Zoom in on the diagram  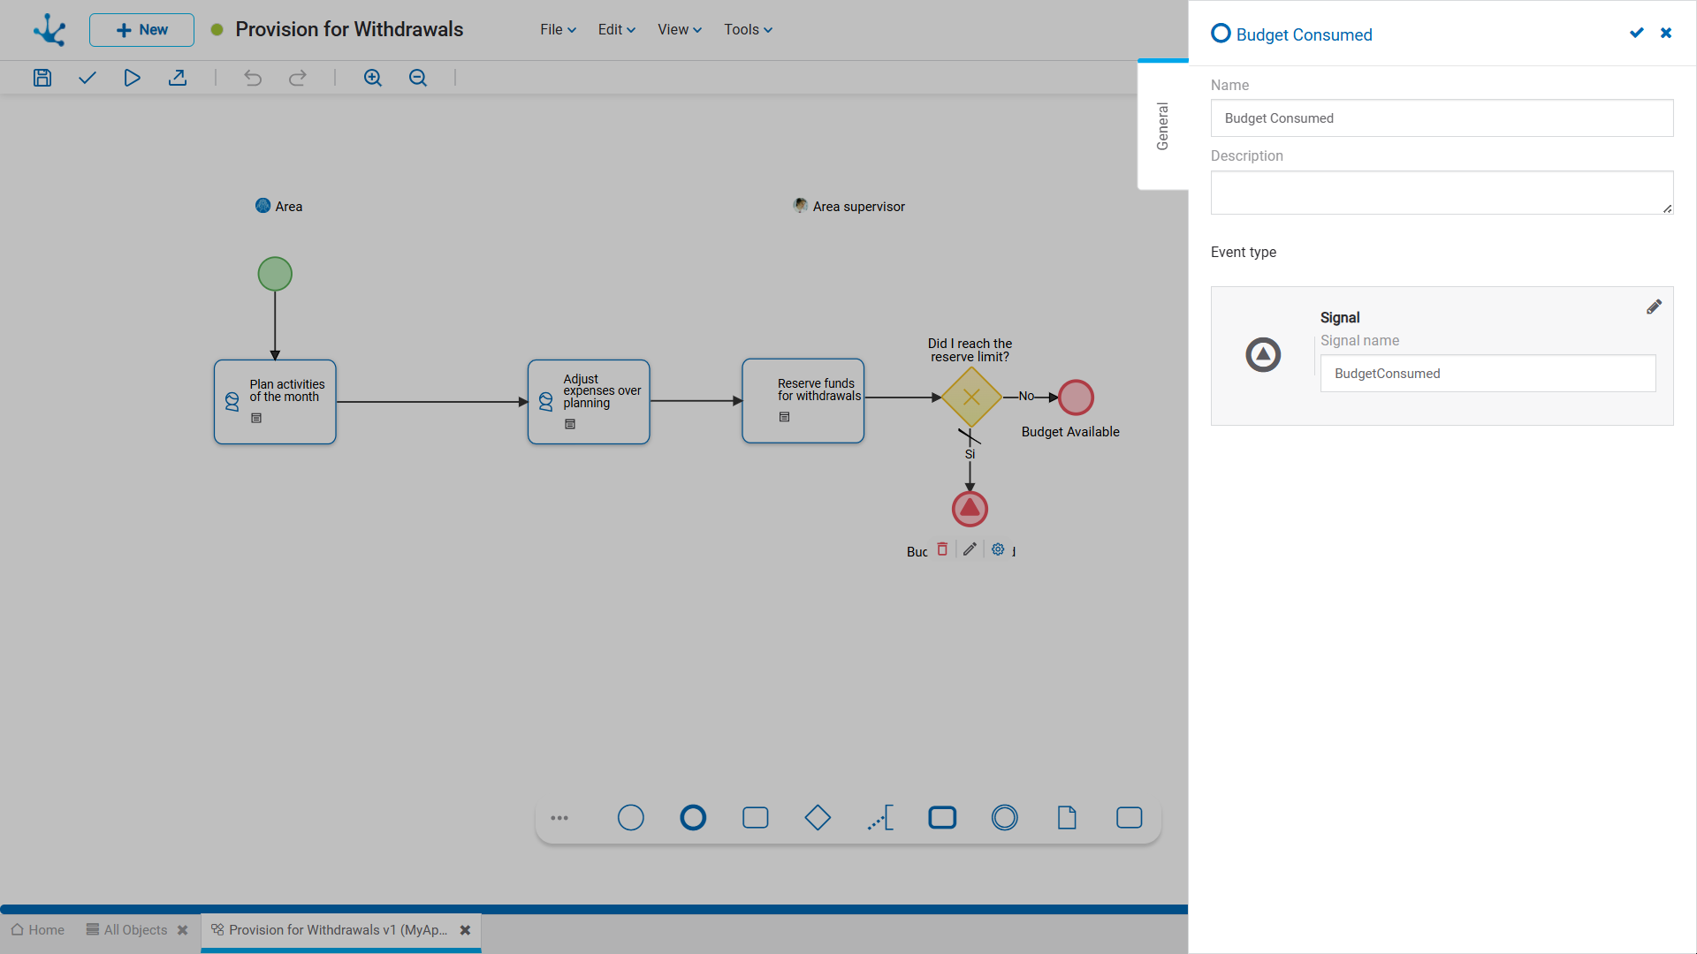373,78
